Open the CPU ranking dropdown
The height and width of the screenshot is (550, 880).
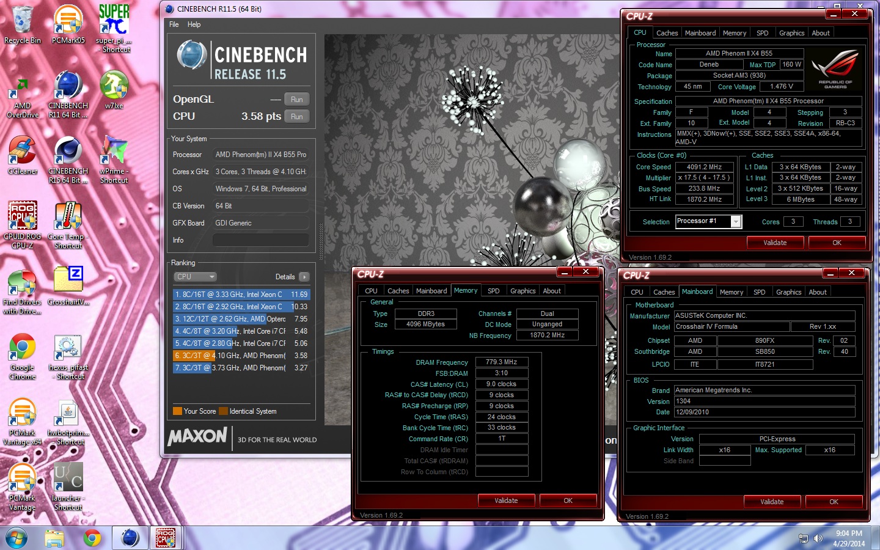tap(195, 277)
